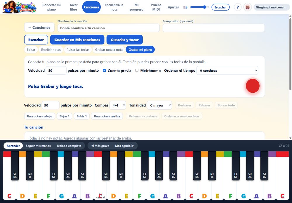The image size is (292, 203).
Task: Click the Ningún piano conectado status pill
Action: point(271,7)
